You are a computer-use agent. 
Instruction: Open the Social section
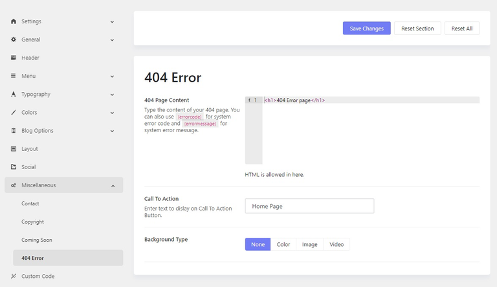click(x=63, y=166)
